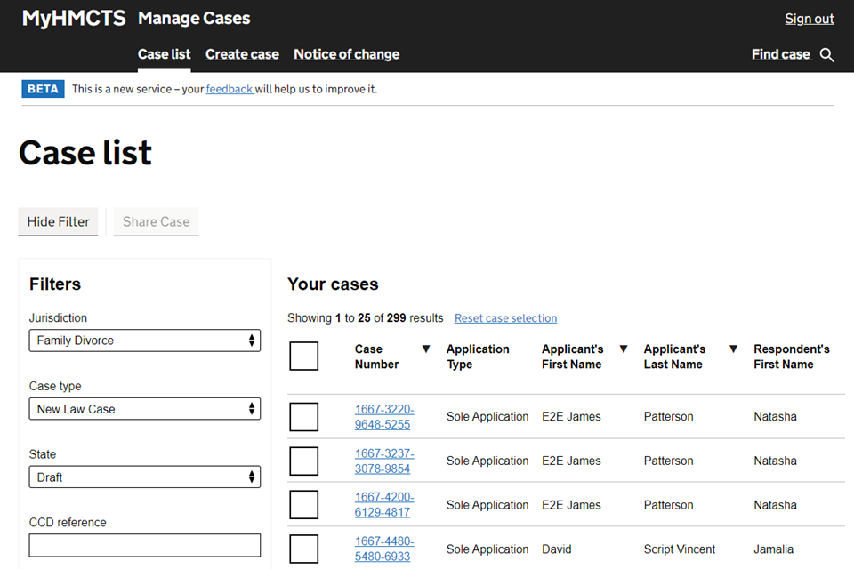The image size is (854, 569).
Task: Click Reset case selection link
Action: click(505, 318)
